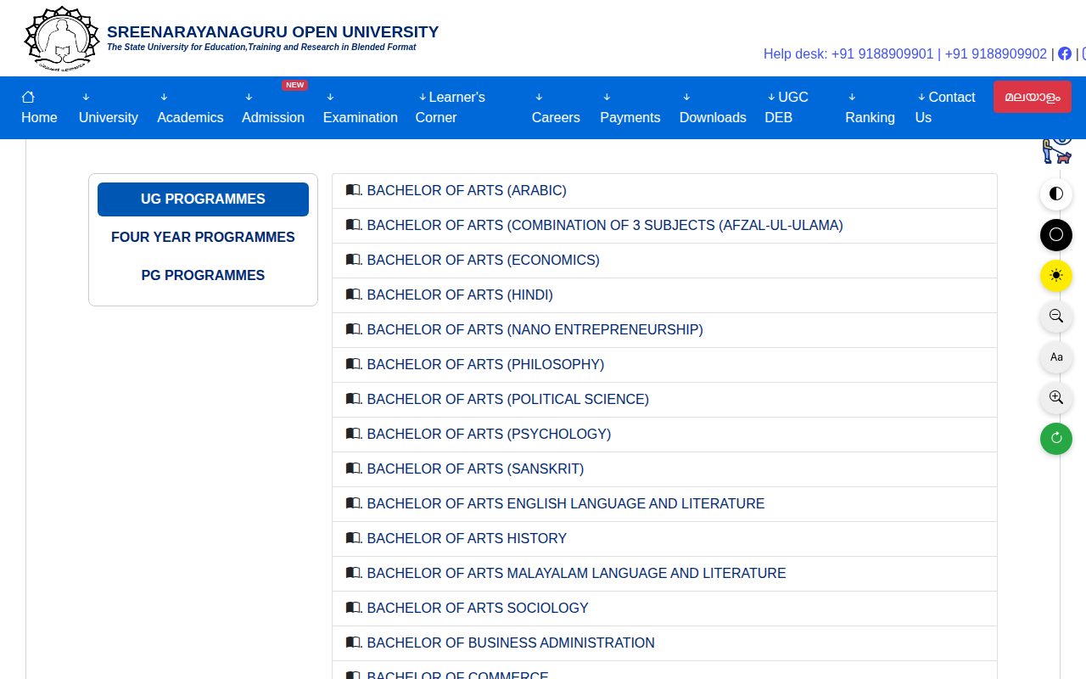Open the Payments dropdown menu
The height and width of the screenshot is (679, 1086).
(630, 108)
